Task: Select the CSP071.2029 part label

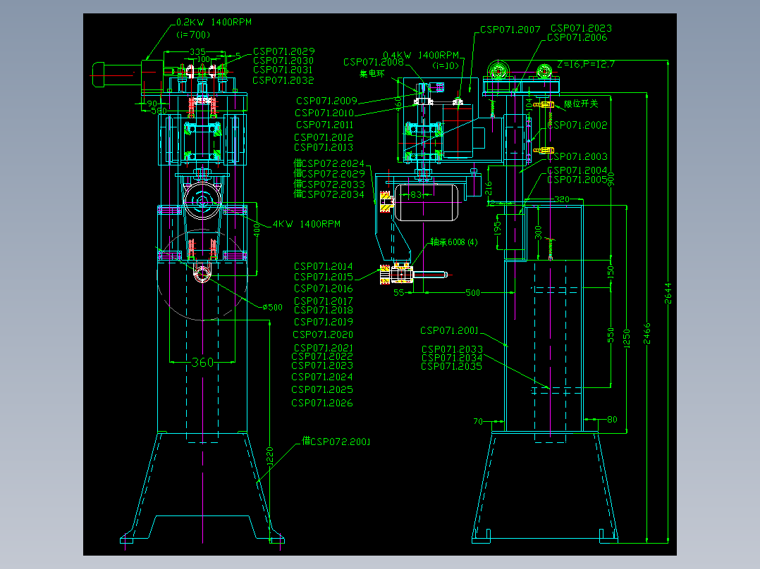Action: tap(283, 51)
